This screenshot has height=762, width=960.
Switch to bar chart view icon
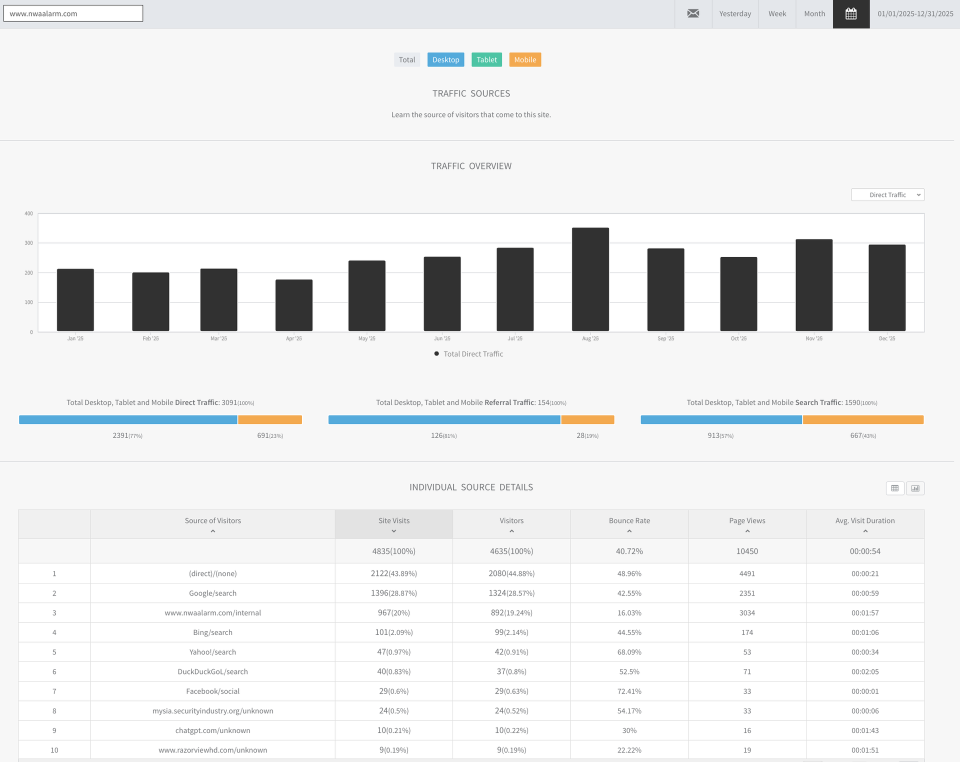[x=915, y=488]
